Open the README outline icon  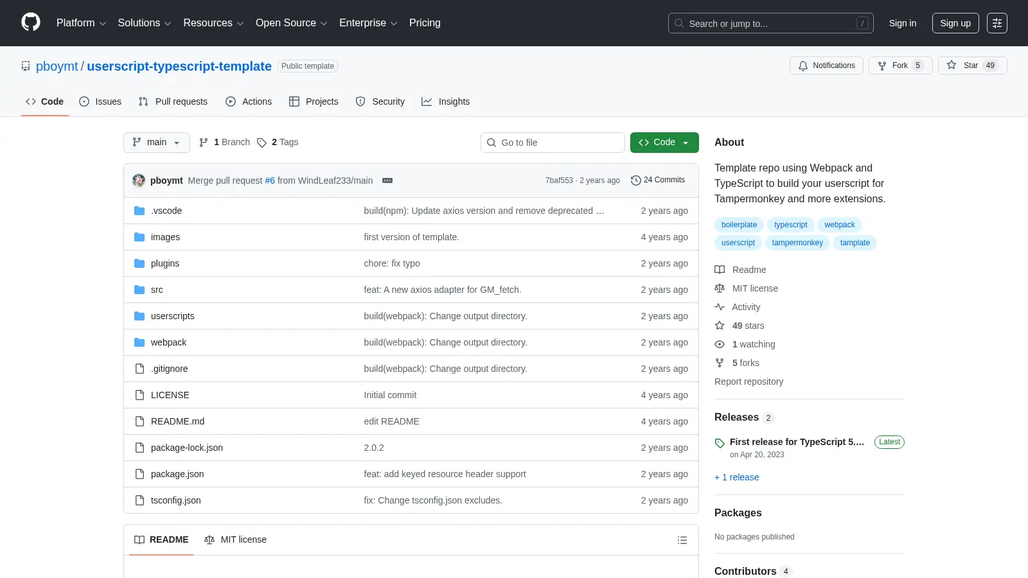682,540
